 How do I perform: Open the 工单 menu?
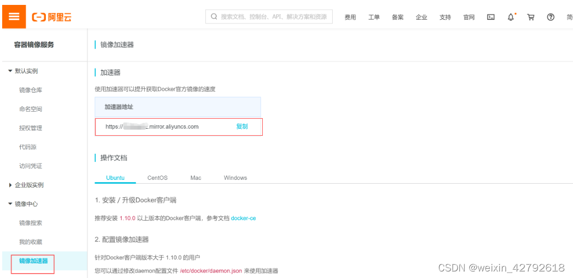point(374,17)
